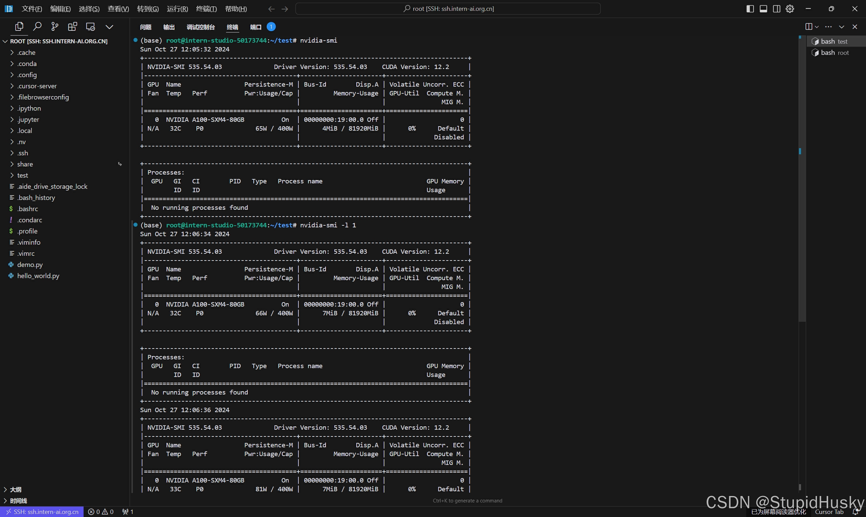Click the notifications bell in status bar
This screenshot has width=866, height=517.
click(855, 512)
